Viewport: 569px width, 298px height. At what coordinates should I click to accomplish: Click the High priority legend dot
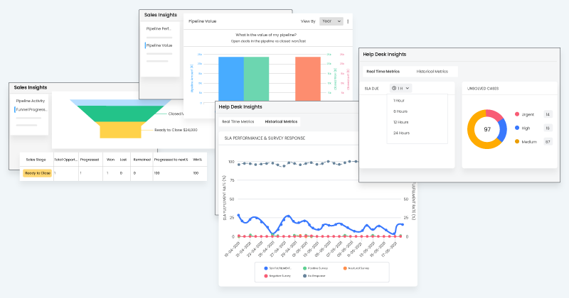click(x=517, y=128)
